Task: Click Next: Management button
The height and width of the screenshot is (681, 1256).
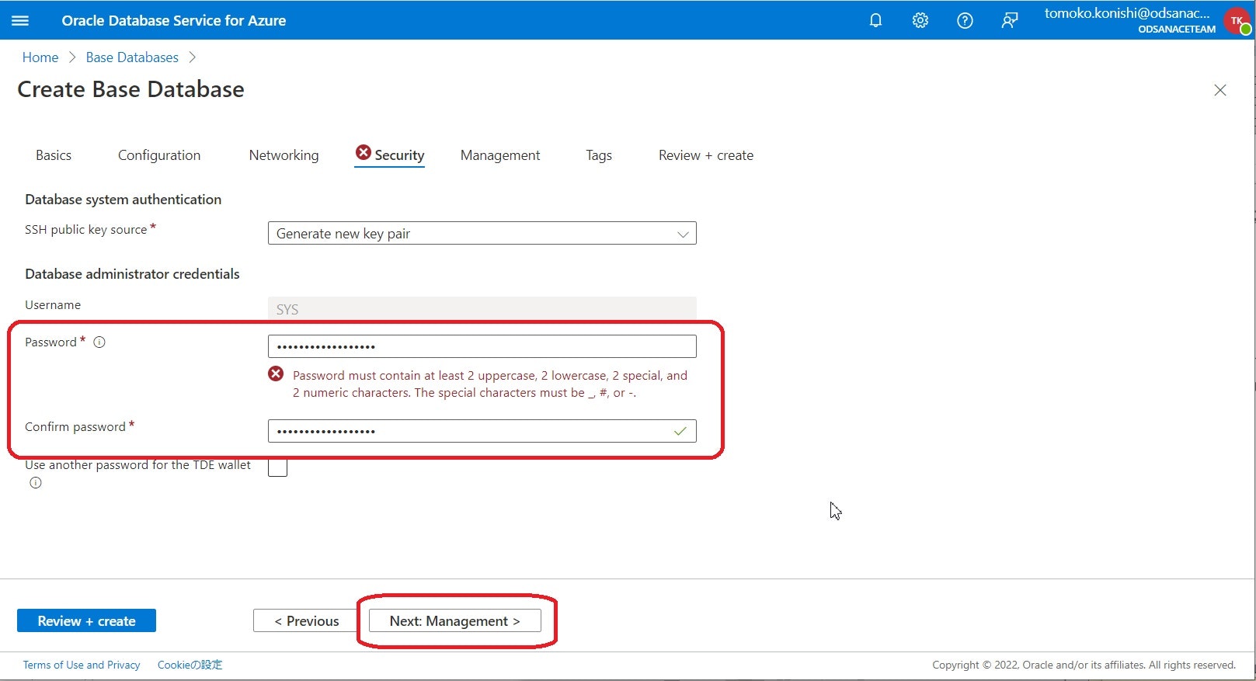Action: click(455, 620)
